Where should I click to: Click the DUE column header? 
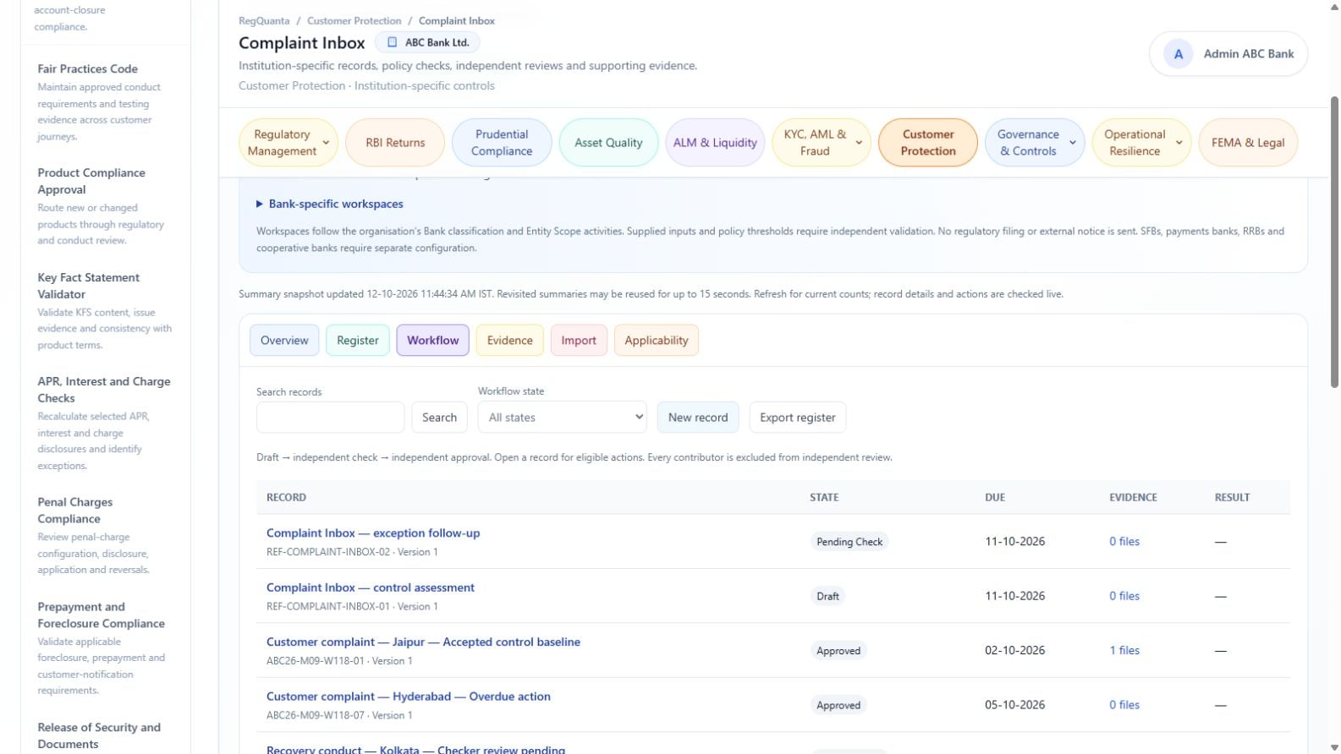tap(995, 498)
